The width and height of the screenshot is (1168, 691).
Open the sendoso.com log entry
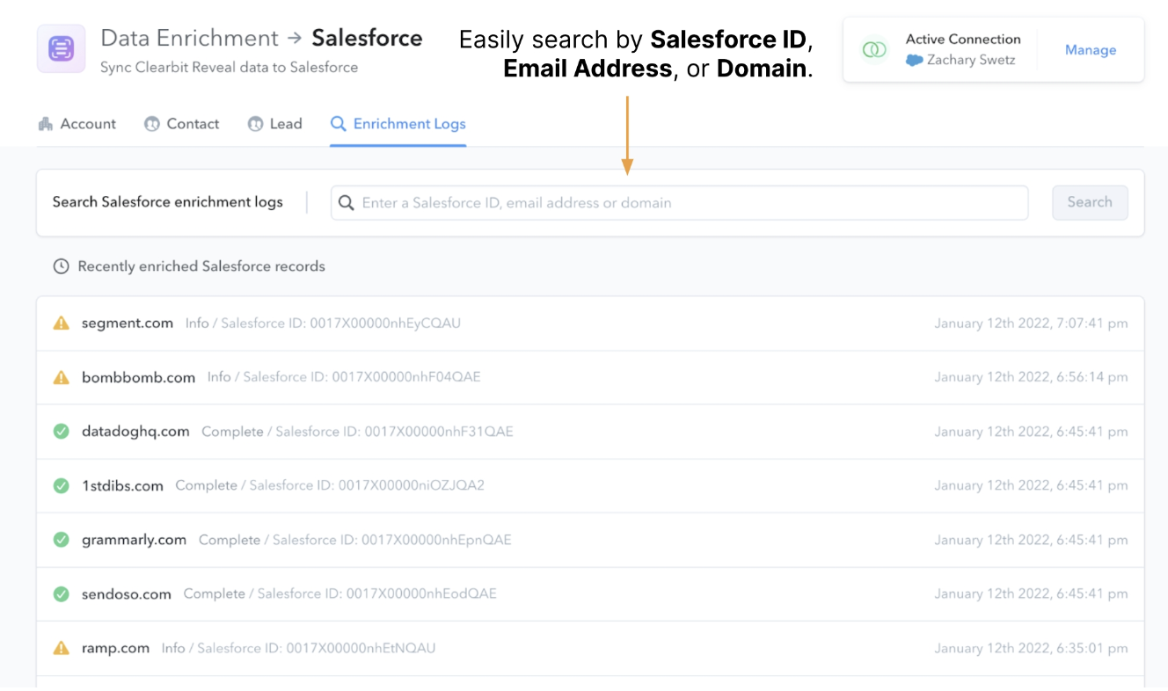coord(590,594)
